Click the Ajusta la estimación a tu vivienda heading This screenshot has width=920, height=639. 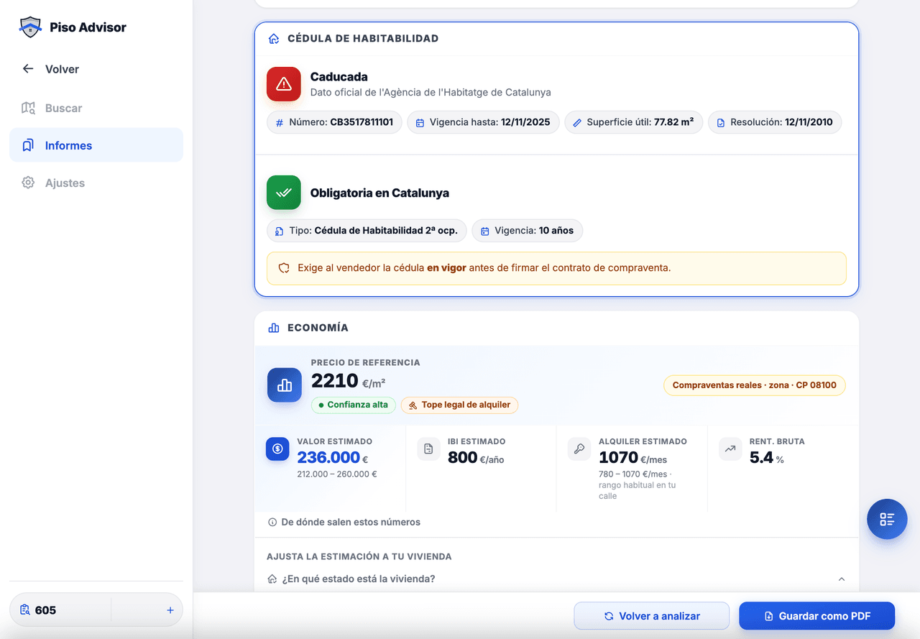click(359, 557)
